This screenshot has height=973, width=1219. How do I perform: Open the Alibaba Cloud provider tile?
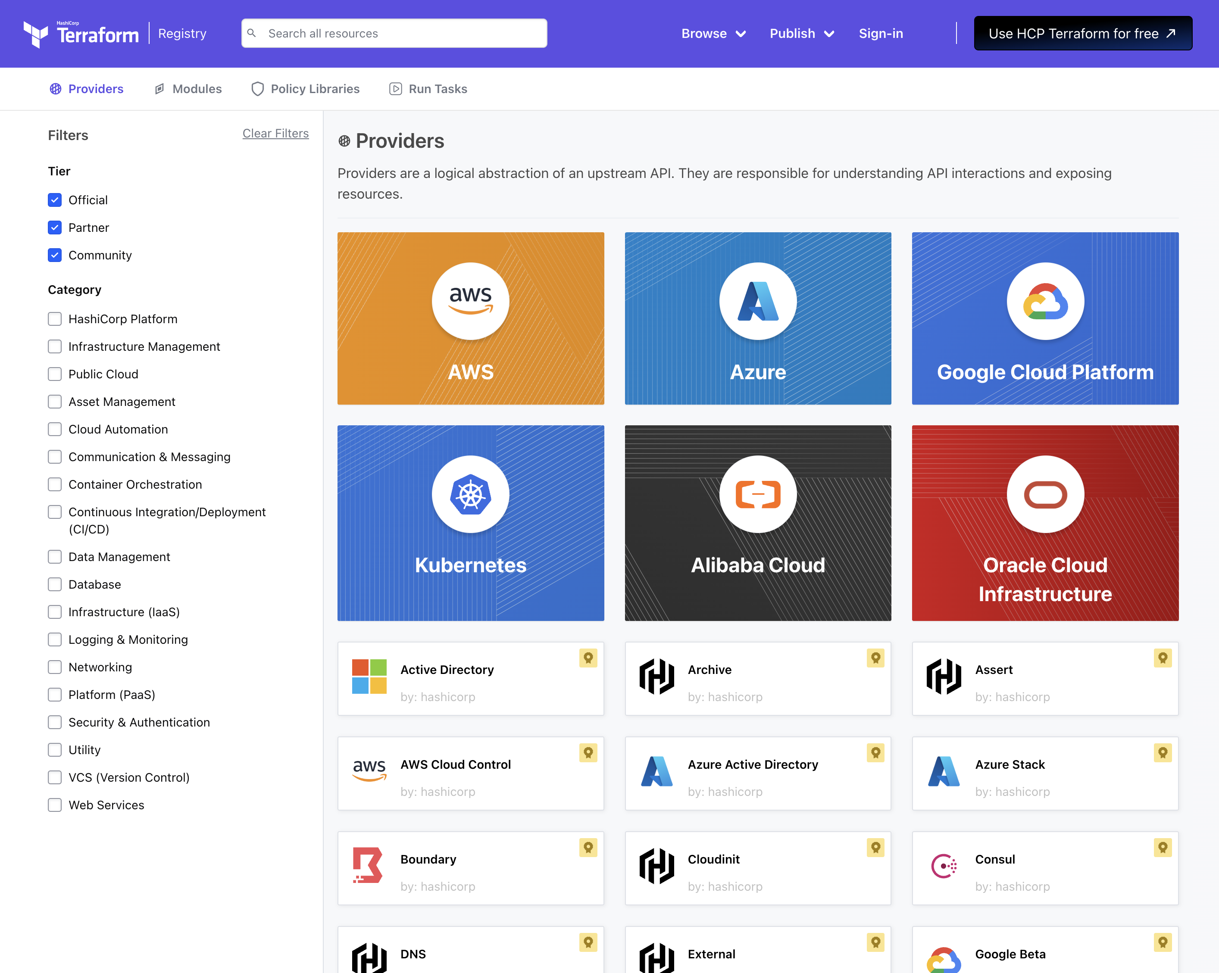click(758, 523)
